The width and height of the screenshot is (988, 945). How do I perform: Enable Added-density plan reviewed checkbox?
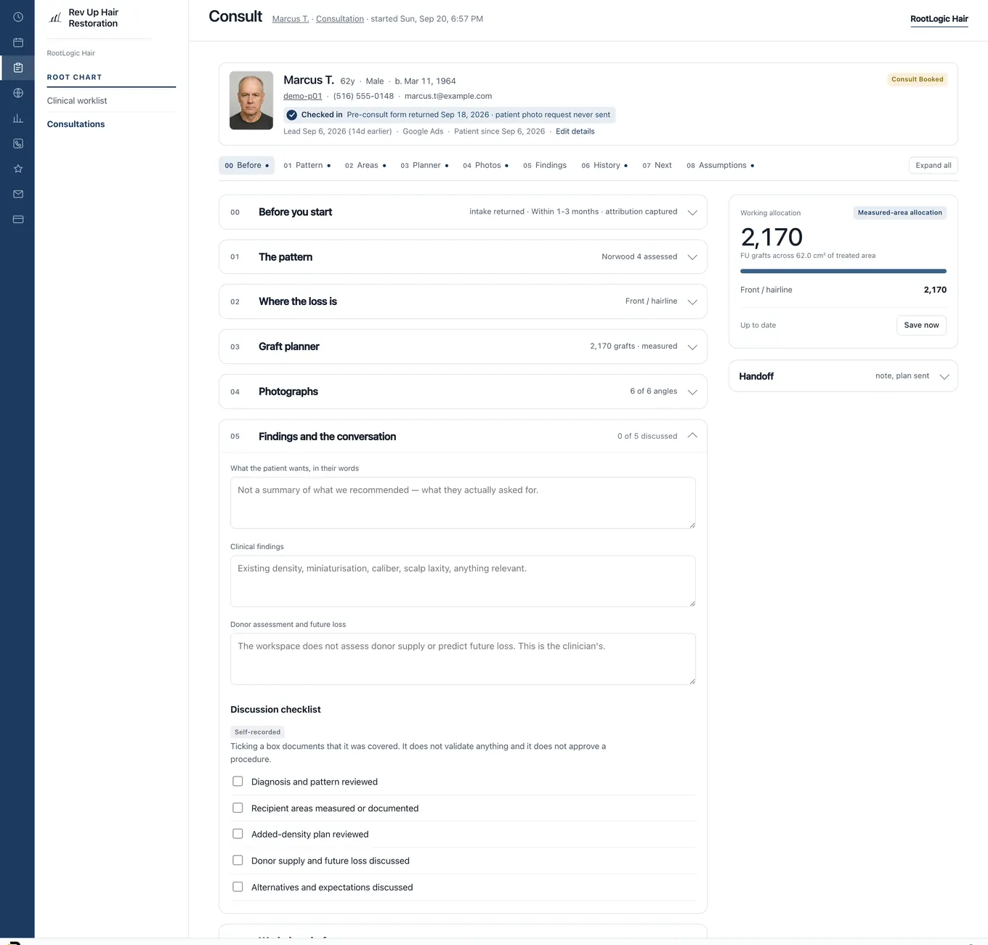(238, 834)
